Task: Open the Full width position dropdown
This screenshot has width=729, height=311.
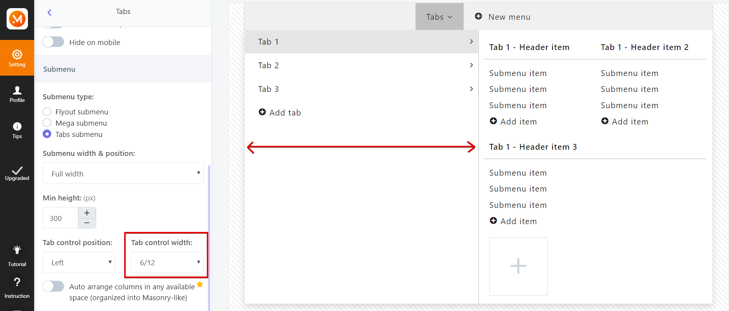Action: (x=123, y=173)
